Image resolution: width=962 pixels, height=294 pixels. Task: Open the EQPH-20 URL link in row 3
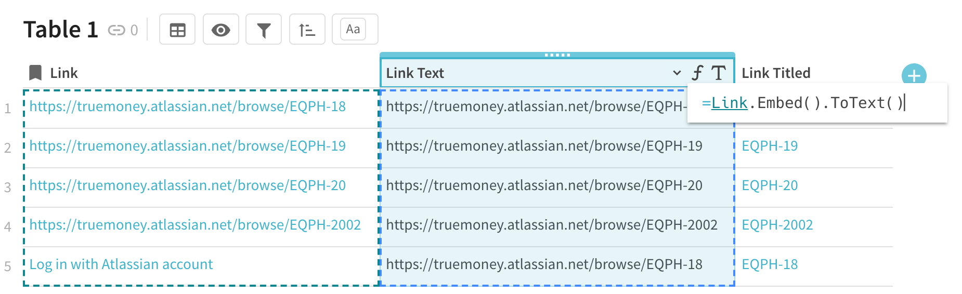188,185
